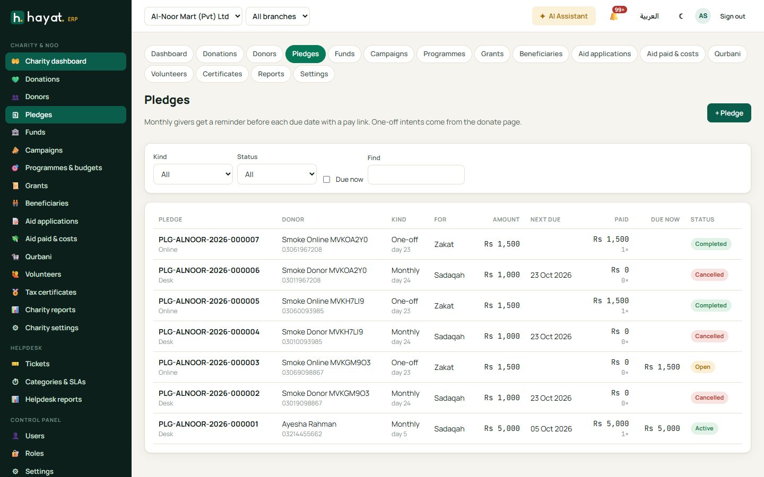The width and height of the screenshot is (764, 477).
Task: Click the + Pledge button
Action: pos(729,113)
